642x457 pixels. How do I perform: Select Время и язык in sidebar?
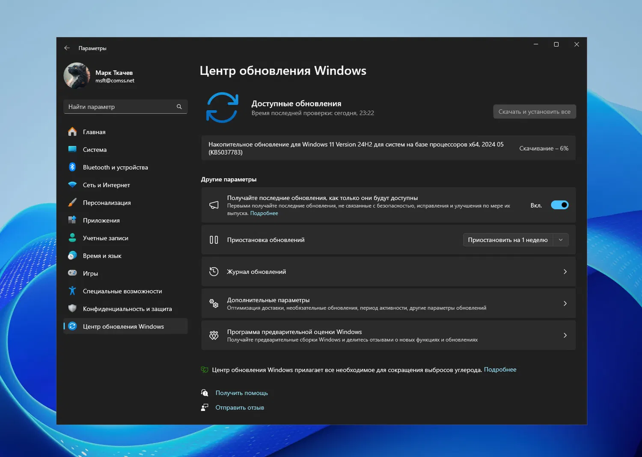click(x=125, y=256)
